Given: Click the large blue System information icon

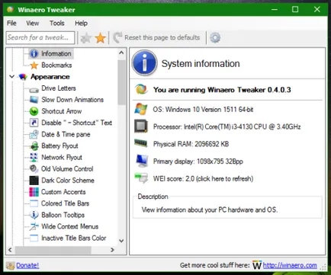Looking at the screenshot, I should [x=144, y=63].
